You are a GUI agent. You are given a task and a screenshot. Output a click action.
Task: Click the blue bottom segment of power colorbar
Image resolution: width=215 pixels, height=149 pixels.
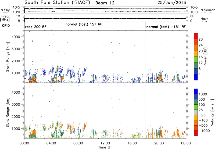pyautogui.click(x=196, y=77)
